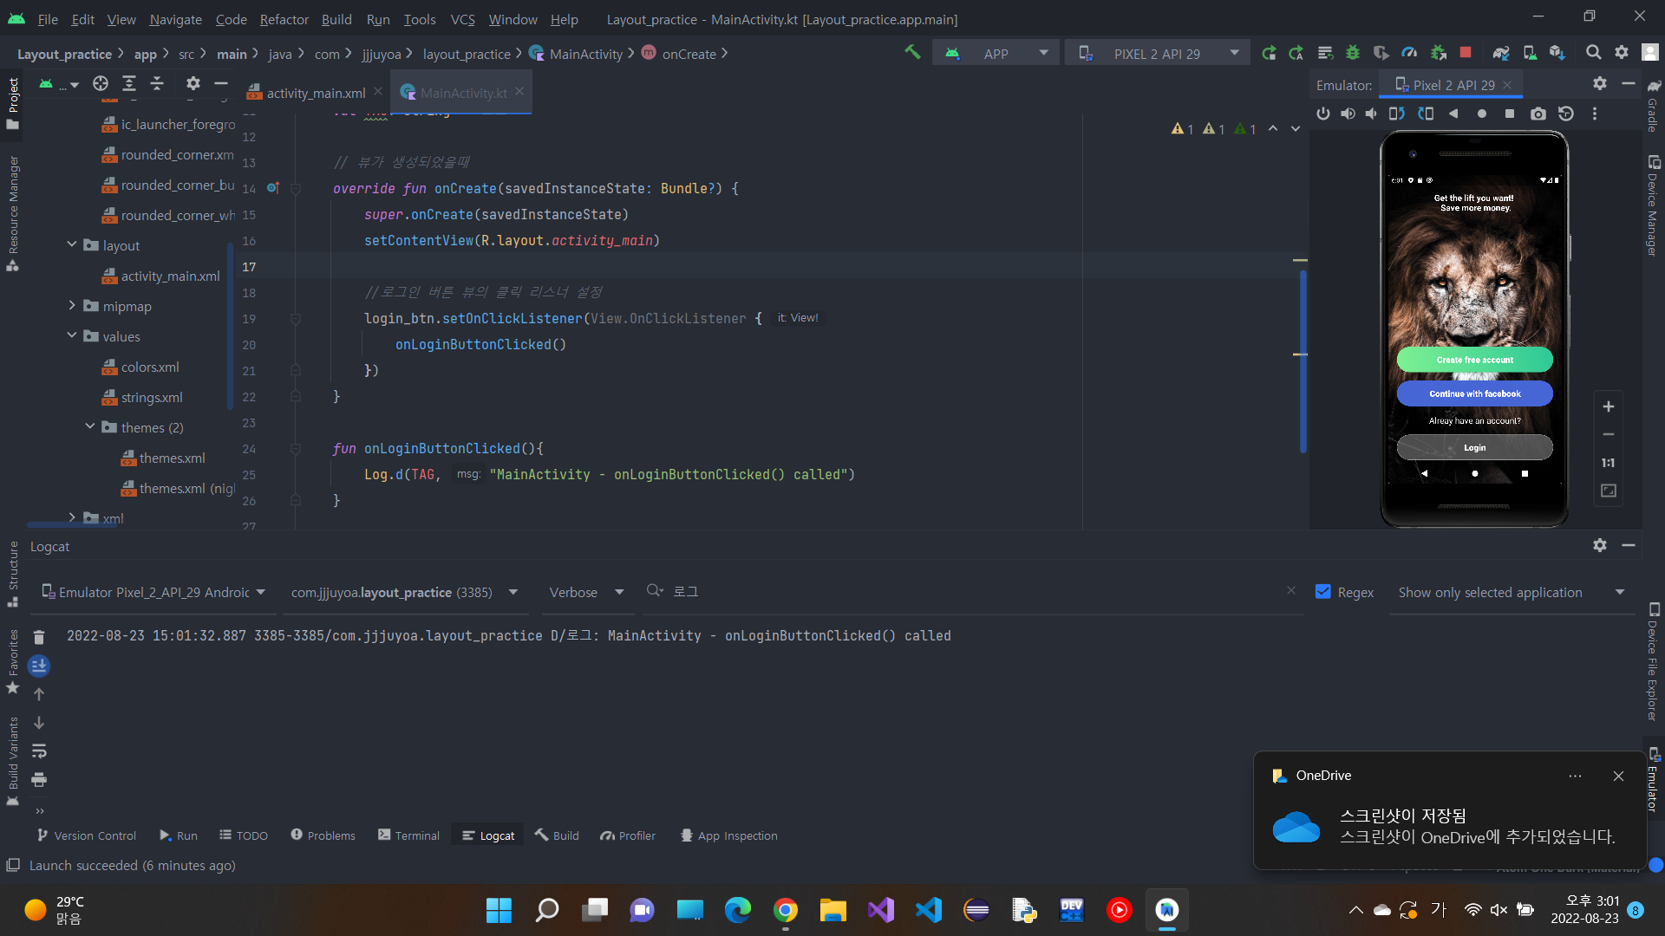Click the Debug app bug icon

pyautogui.click(x=1352, y=53)
